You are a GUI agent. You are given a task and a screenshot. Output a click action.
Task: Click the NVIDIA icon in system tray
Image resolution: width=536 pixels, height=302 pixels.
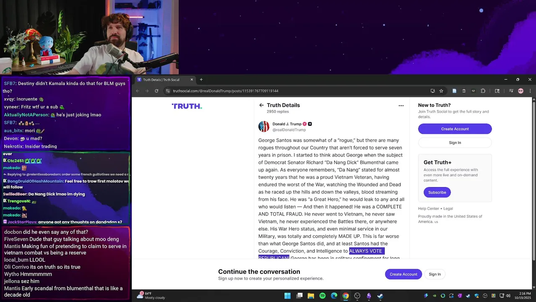[x=434, y=296]
